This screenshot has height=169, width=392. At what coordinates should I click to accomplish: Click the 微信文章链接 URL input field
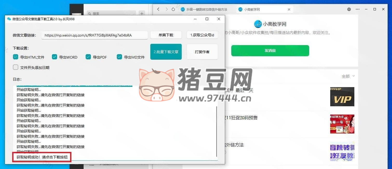click(x=94, y=35)
